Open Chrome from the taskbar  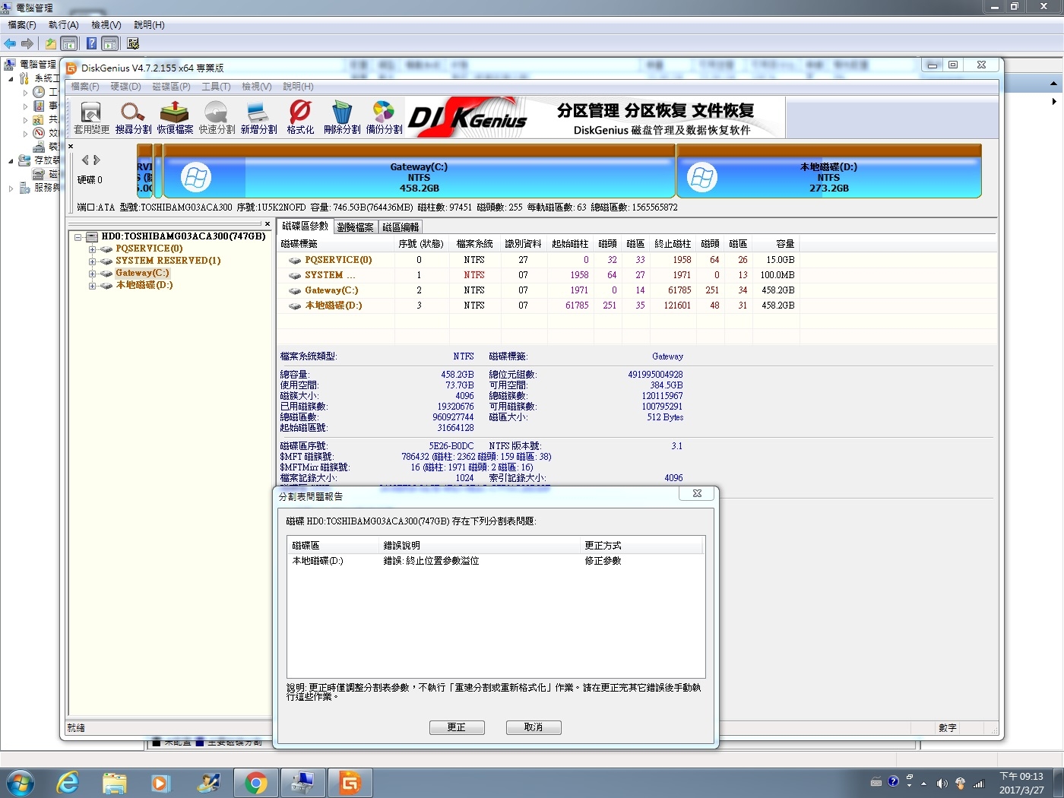[x=256, y=783]
